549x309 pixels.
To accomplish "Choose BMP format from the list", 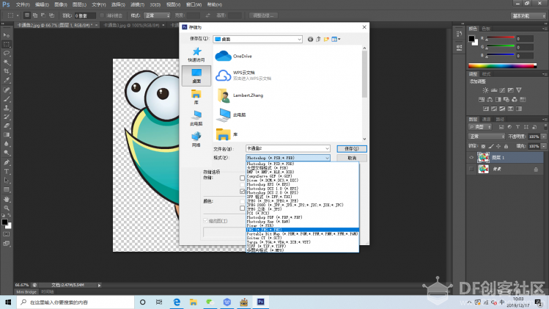I will pos(303,172).
